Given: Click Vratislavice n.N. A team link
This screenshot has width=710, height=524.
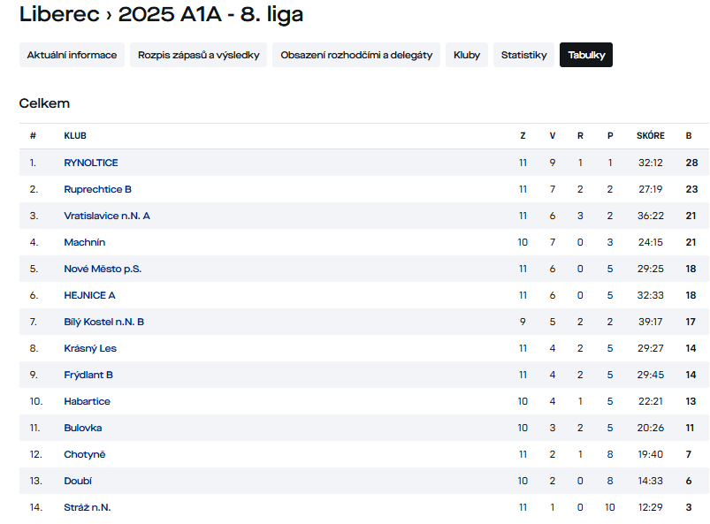Looking at the screenshot, I should click(107, 216).
